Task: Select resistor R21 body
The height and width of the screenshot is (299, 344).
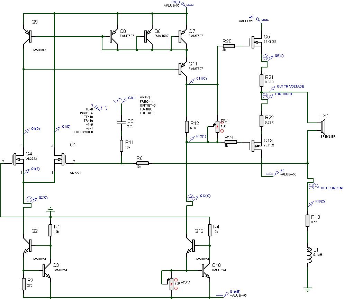Action: pyautogui.click(x=261, y=81)
